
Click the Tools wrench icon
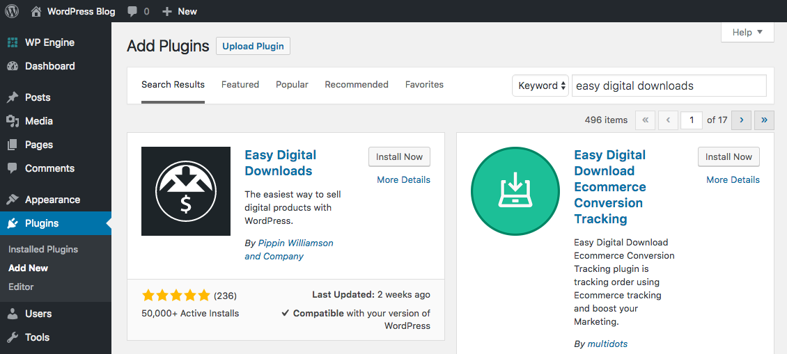point(13,337)
